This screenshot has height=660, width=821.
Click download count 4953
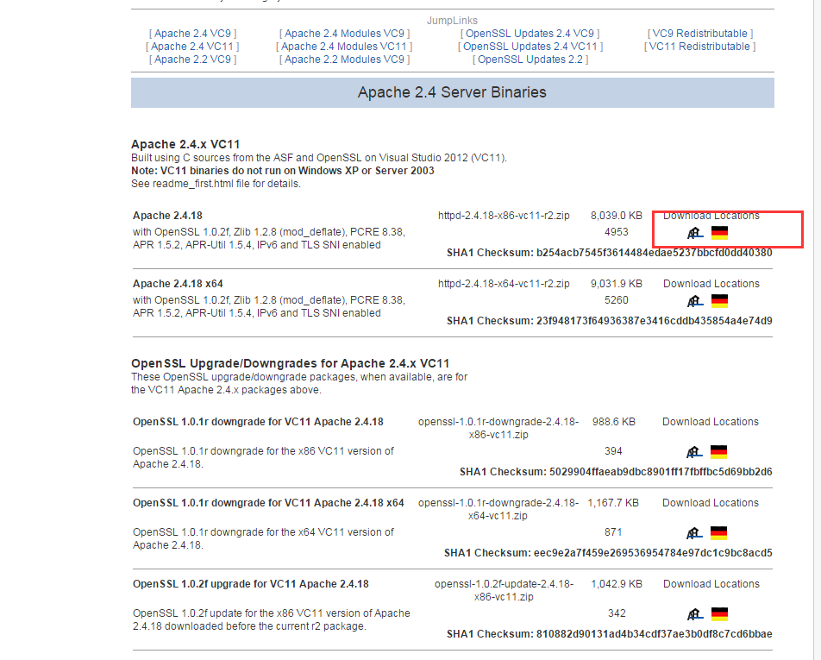[x=617, y=232]
